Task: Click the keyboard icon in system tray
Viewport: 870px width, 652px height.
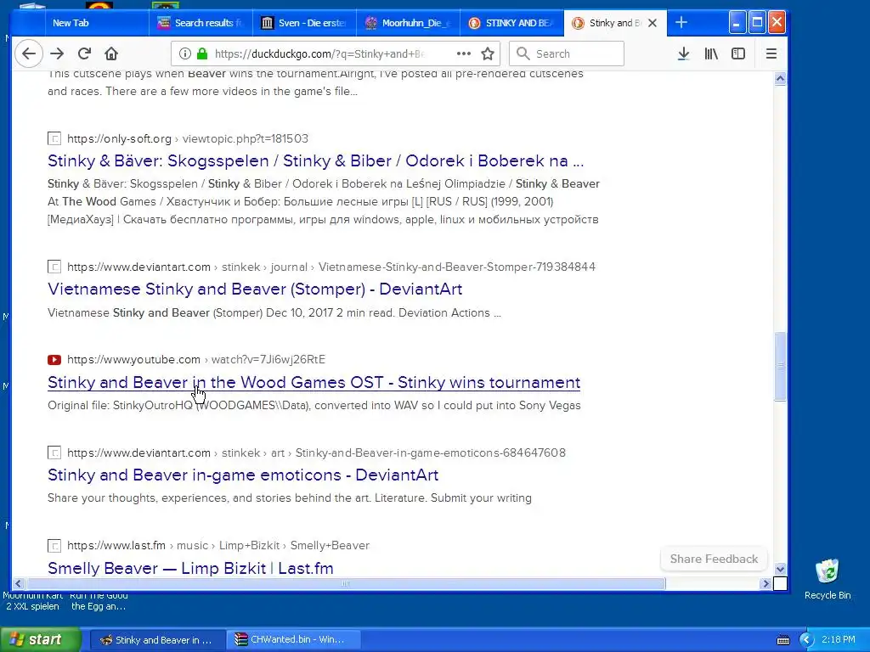Action: tap(782, 640)
